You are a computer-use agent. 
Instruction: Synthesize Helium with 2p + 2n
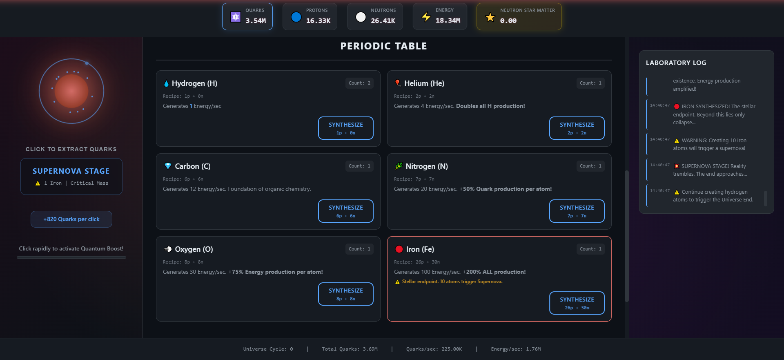pos(577,128)
